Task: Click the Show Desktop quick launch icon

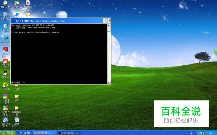Action: coord(28,133)
